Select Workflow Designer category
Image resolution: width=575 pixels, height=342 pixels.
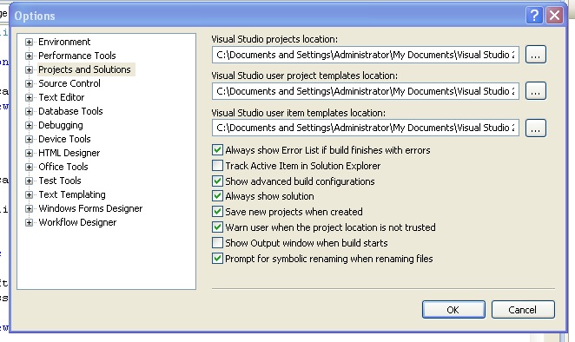click(x=77, y=223)
